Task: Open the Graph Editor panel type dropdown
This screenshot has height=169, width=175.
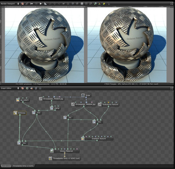Action: click(18, 88)
